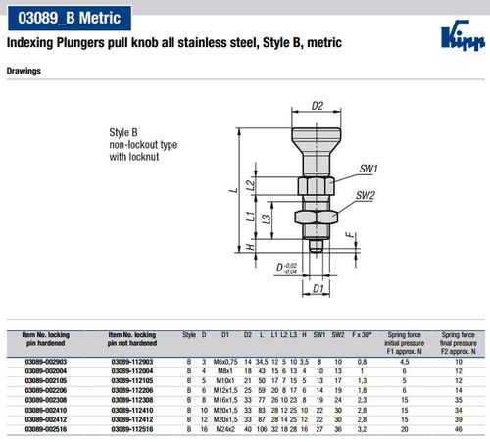Select the M12x1,5 thread cell

(x=225, y=391)
